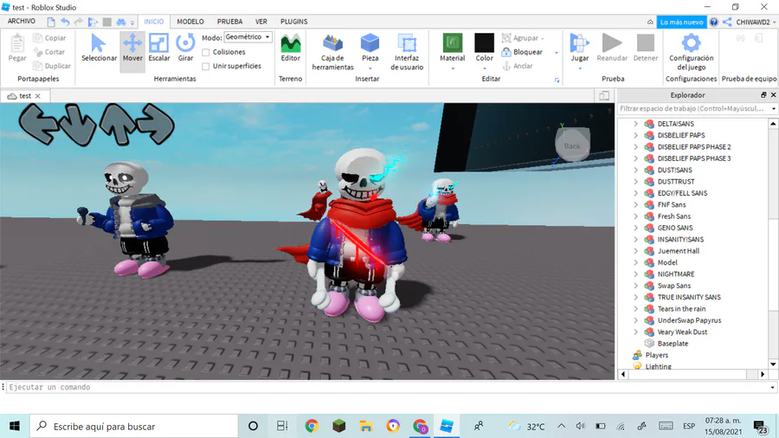Open the terrain Editor
Viewport: 779px width, 438px height.
tap(291, 48)
